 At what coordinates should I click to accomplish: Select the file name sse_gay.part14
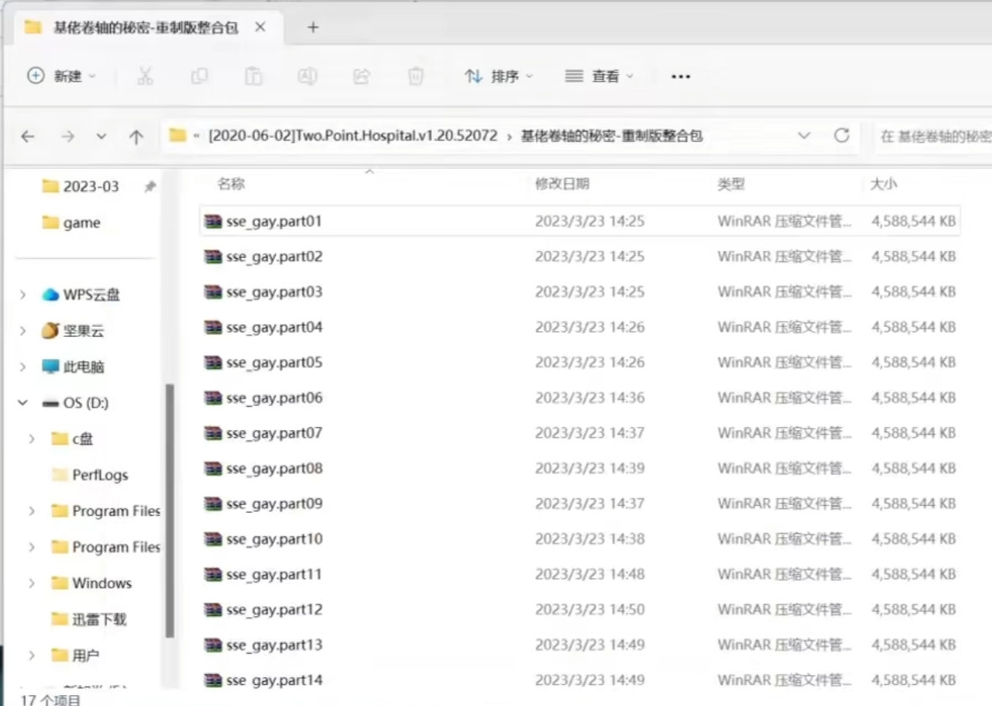pyautogui.click(x=275, y=681)
